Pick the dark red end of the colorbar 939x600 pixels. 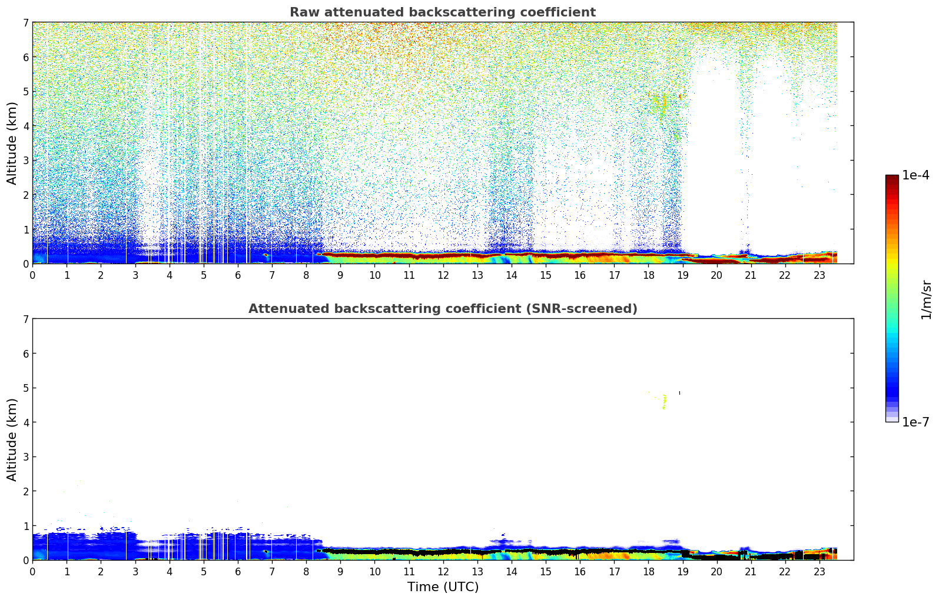click(891, 179)
